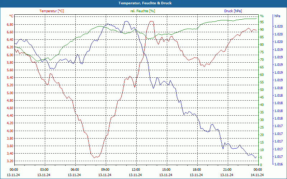Click the "13.11.24" date beneath 21:00
The width and height of the screenshot is (287, 179).
click(x=227, y=175)
